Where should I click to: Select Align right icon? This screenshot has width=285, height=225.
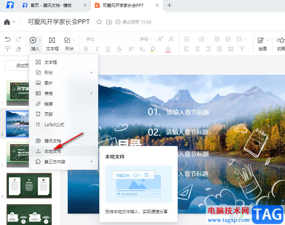pyautogui.click(x=209, y=49)
